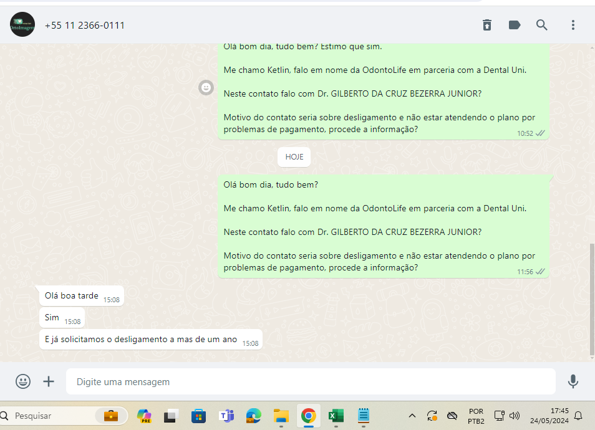
Task: Select the 'Olá boa tarde' message
Action: pyautogui.click(x=82, y=296)
